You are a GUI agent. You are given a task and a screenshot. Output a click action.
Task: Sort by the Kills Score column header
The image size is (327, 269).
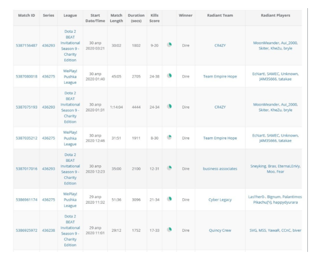[x=155, y=18]
